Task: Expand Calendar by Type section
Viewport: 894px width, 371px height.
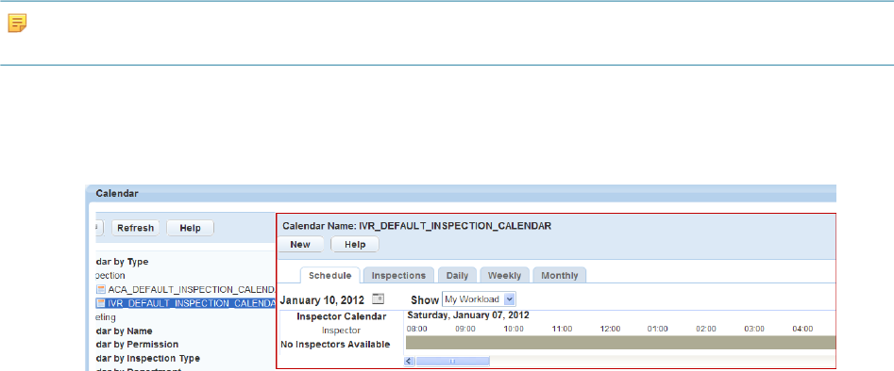Action: (x=122, y=262)
